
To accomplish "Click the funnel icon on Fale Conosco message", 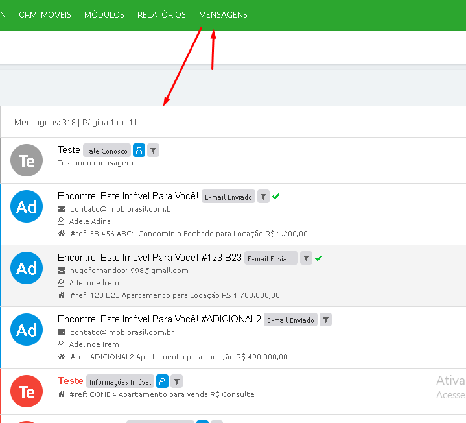I will (153, 151).
